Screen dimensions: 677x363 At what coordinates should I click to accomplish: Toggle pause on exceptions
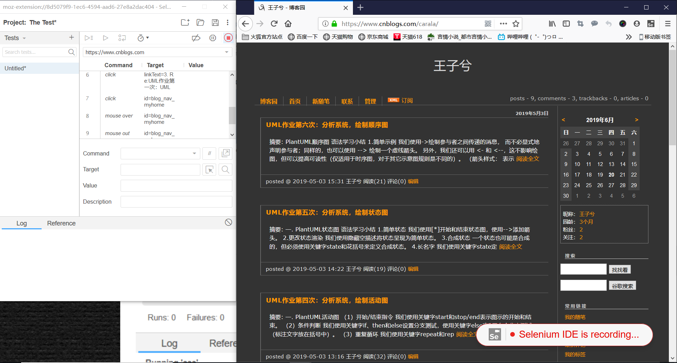(213, 38)
